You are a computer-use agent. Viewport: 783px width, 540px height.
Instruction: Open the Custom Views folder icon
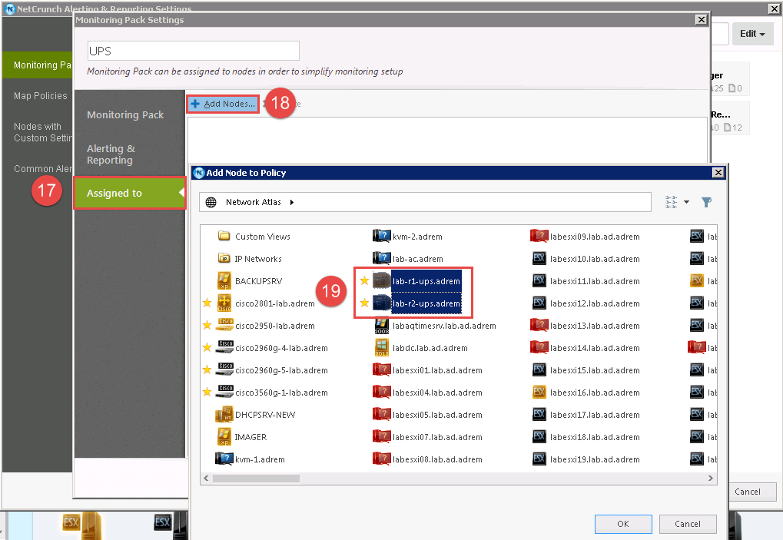(x=224, y=236)
